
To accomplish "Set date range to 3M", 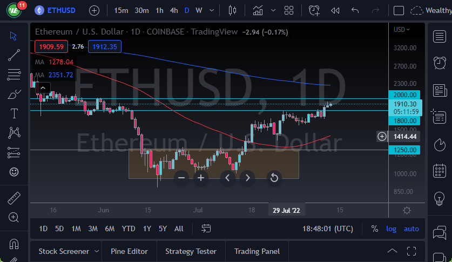I will coord(93,229).
